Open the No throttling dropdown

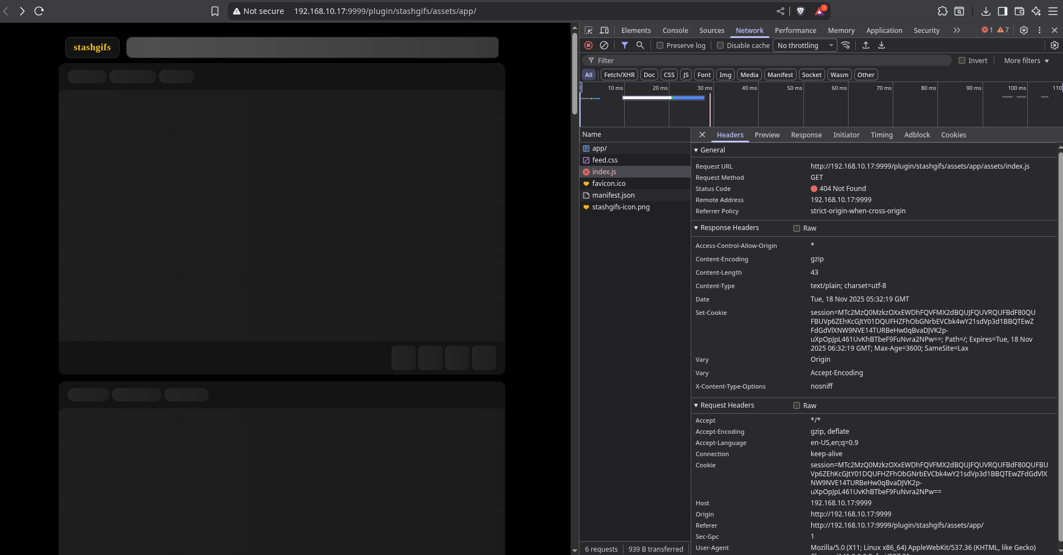[x=805, y=45]
